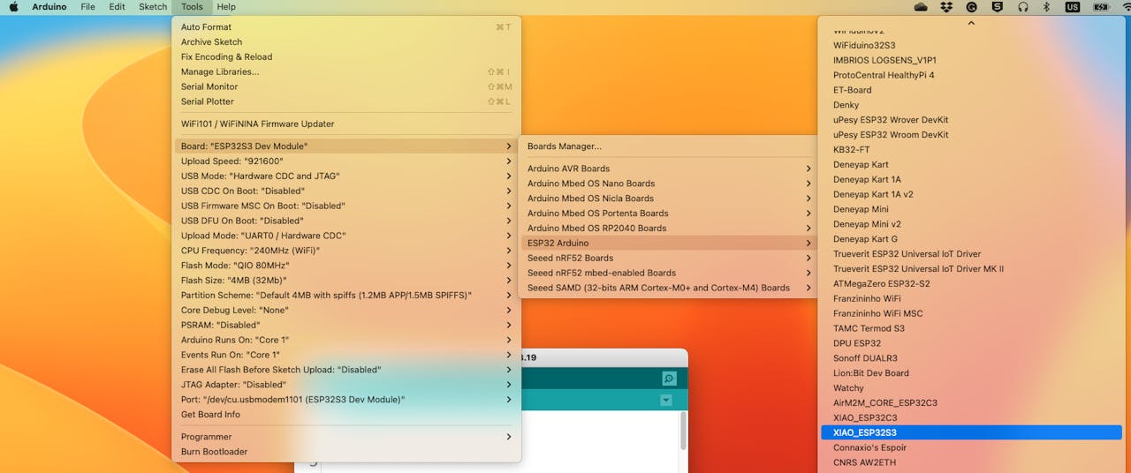Launch Serial Plotter from Tools menu

pos(346,102)
